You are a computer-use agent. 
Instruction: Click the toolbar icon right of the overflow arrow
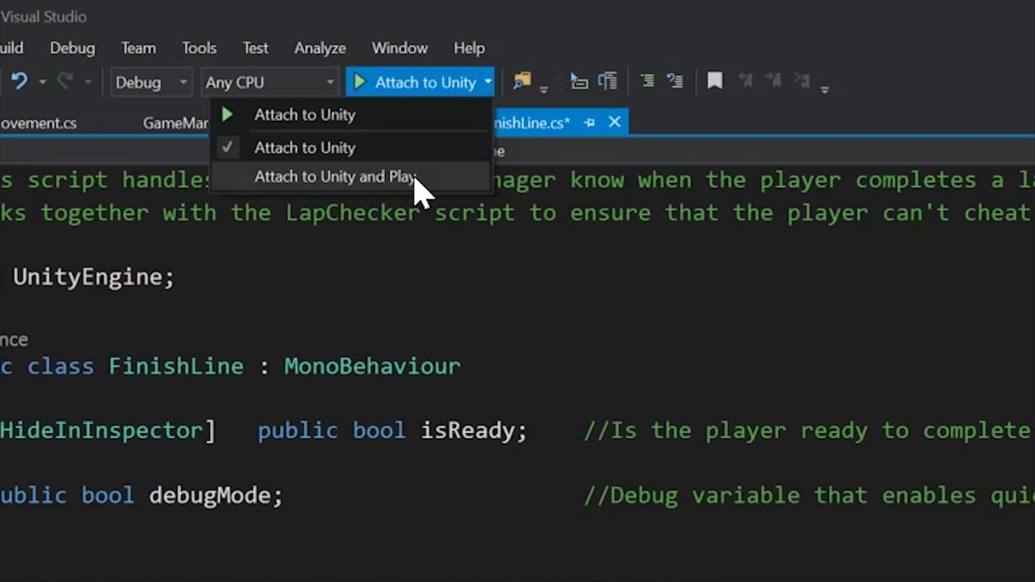pos(579,81)
